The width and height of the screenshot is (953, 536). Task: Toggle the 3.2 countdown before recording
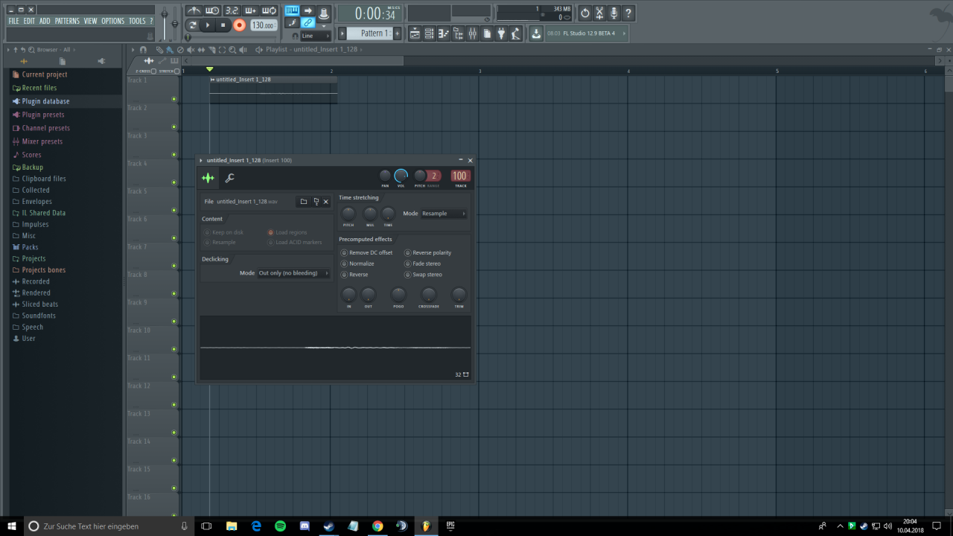[232, 10]
